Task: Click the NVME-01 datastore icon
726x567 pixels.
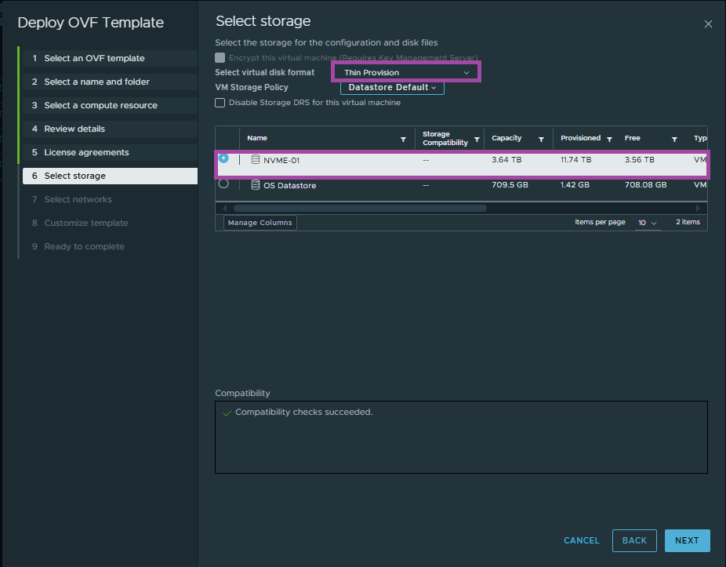Action: pos(255,160)
